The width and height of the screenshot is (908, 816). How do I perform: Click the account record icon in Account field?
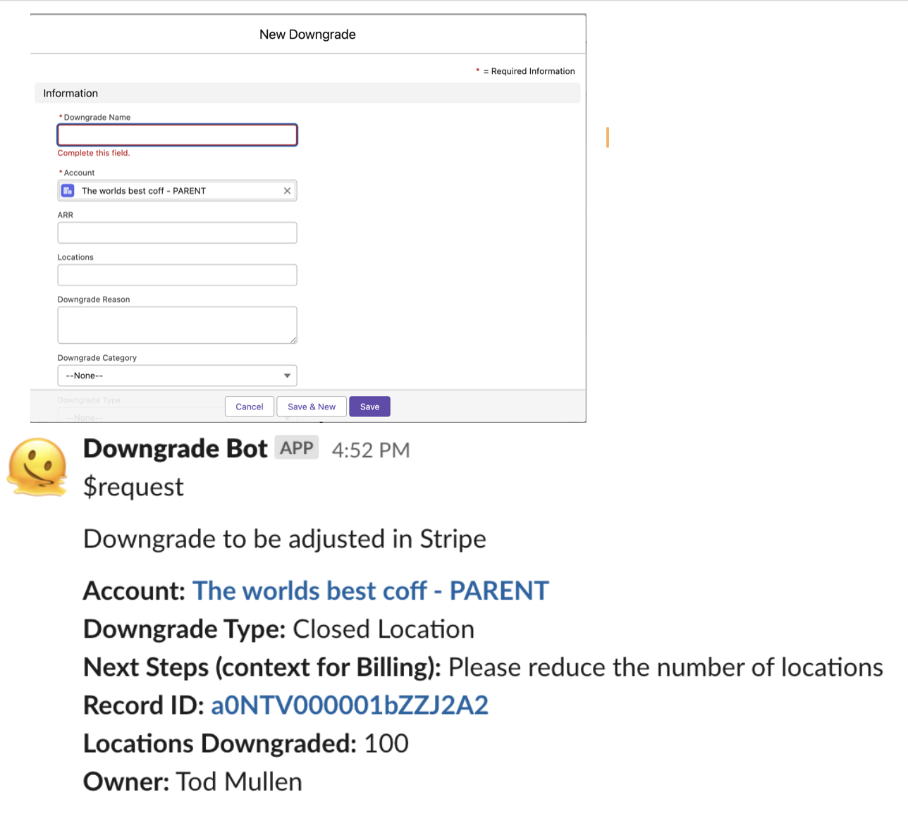[x=68, y=191]
